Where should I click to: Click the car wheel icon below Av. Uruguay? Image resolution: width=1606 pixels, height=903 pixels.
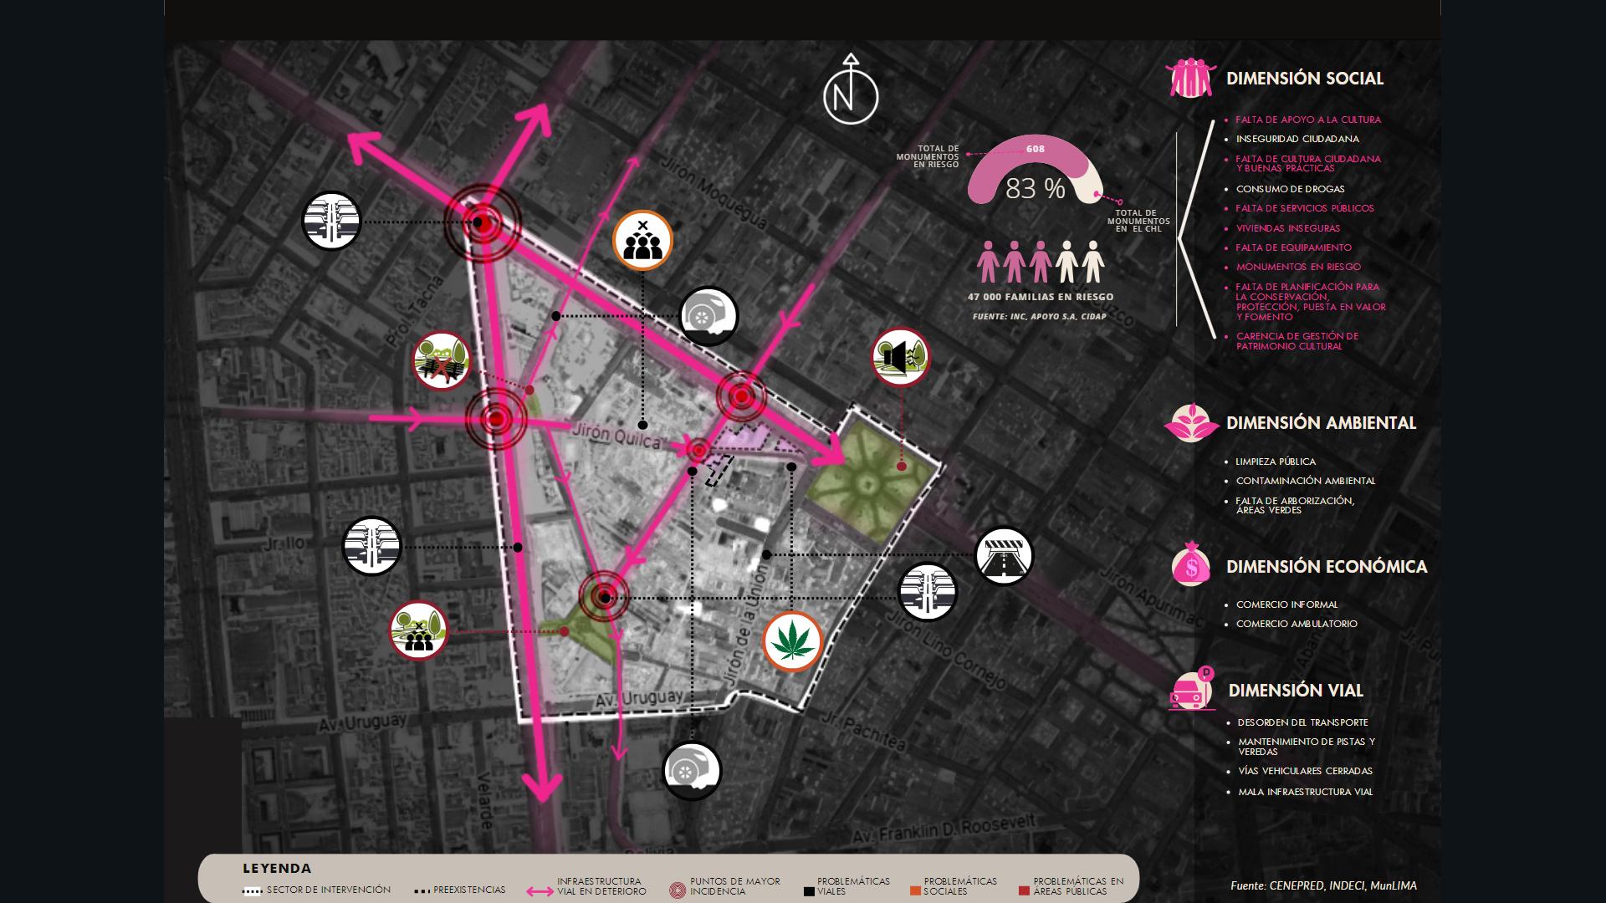(x=692, y=770)
